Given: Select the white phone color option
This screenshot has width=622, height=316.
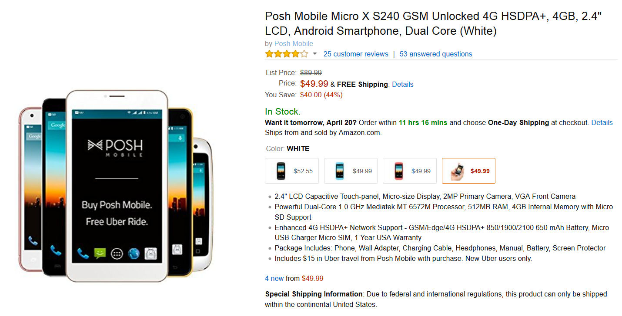Looking at the screenshot, I should tap(468, 171).
